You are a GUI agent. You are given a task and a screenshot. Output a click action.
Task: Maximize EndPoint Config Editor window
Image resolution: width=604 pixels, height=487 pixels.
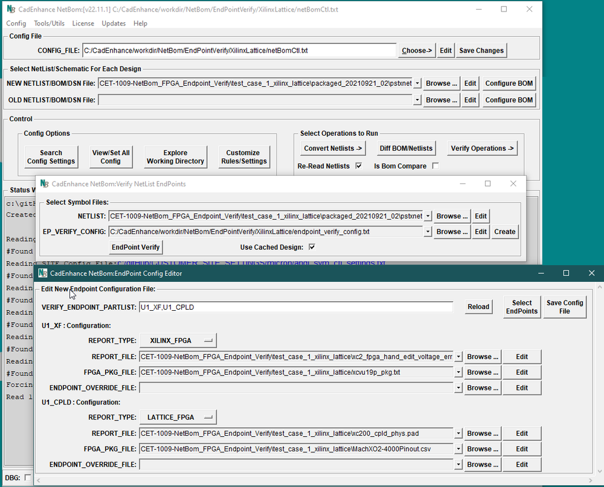[x=566, y=273]
